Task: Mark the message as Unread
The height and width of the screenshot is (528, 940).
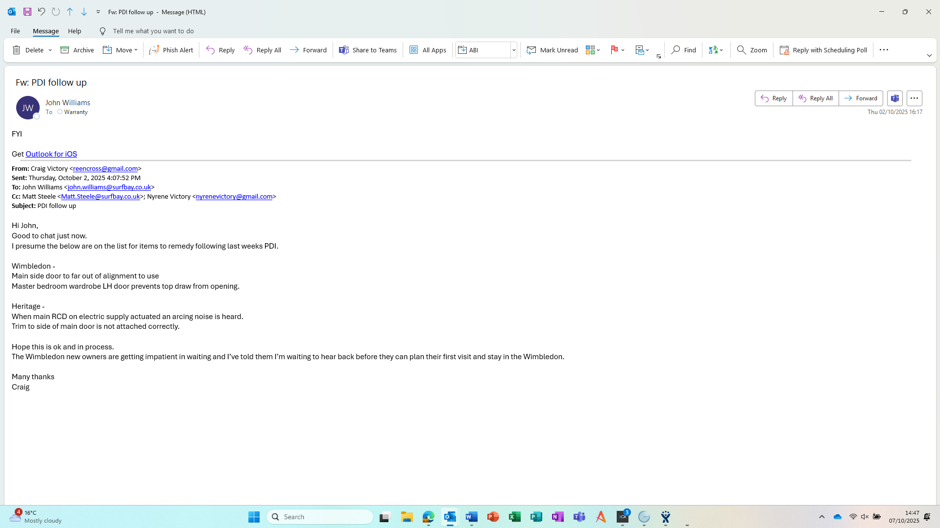Action: tap(552, 50)
